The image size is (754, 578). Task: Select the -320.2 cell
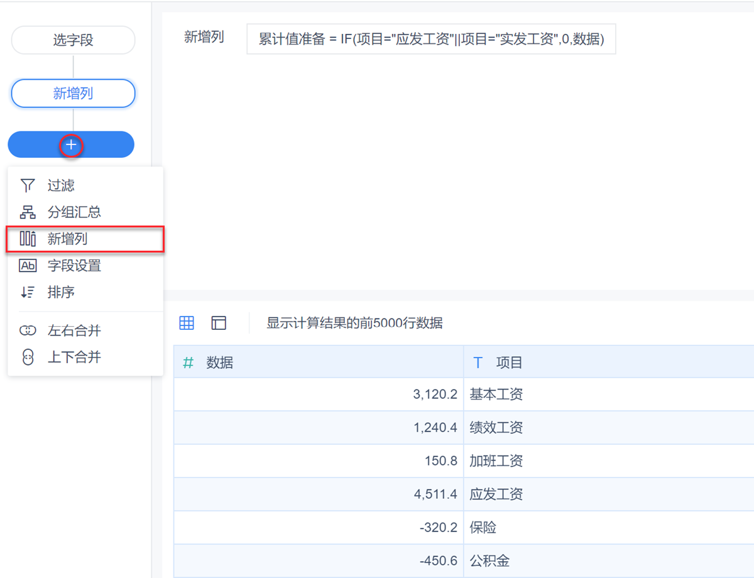coord(319,528)
